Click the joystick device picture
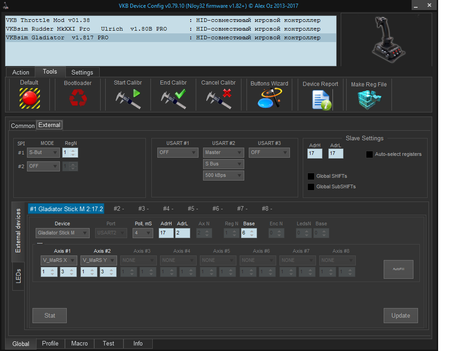 [388, 40]
